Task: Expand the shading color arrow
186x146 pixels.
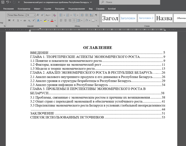Action: point(90,20)
